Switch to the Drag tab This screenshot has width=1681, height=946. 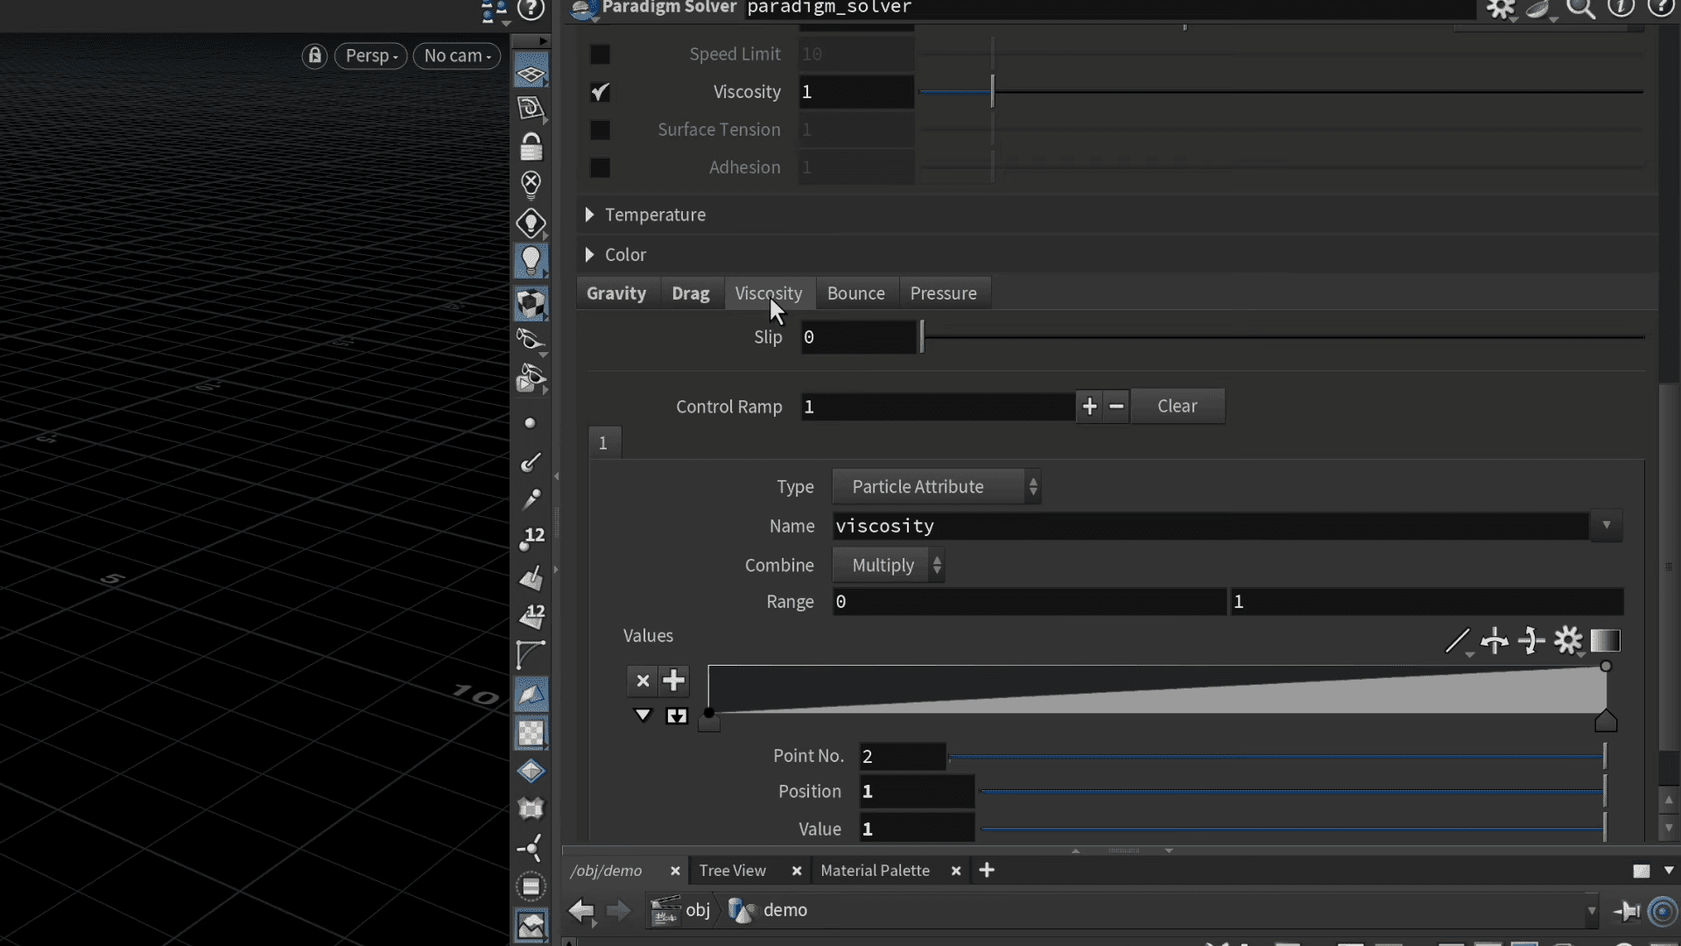click(691, 293)
